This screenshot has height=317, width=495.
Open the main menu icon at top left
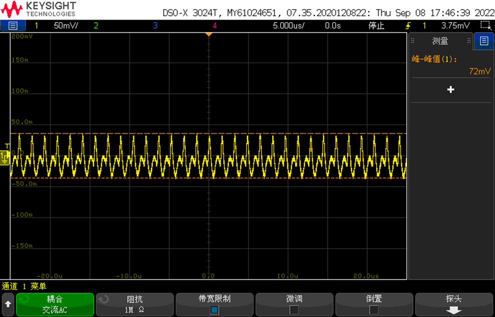pos(13,26)
